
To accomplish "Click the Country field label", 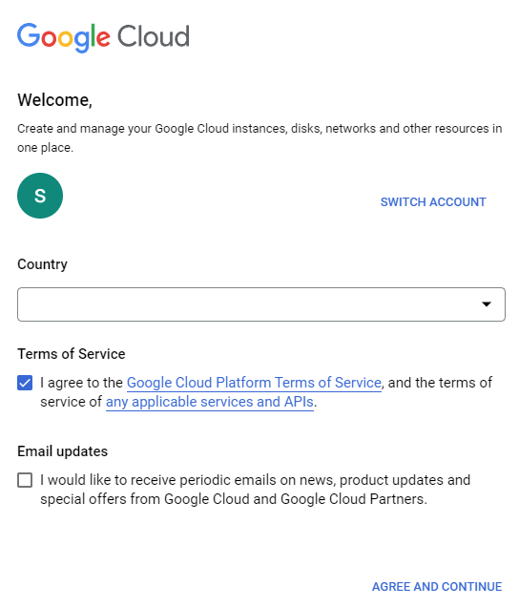I will point(42,264).
